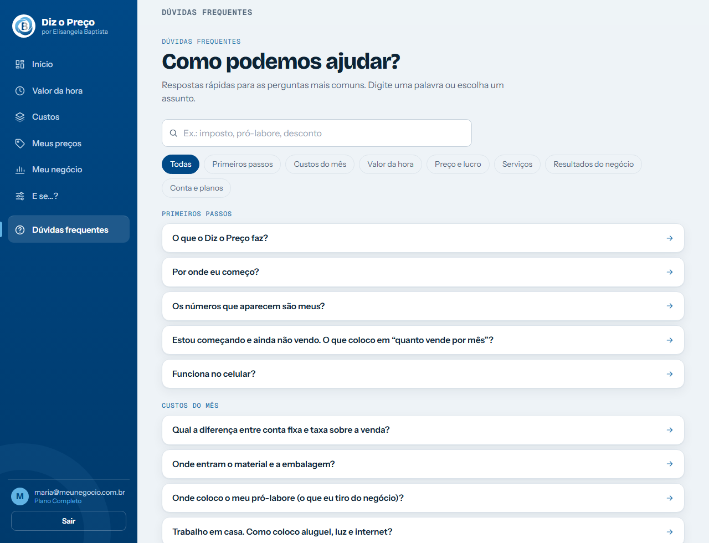Click the Sair logout button
709x543 pixels.
[x=69, y=521]
